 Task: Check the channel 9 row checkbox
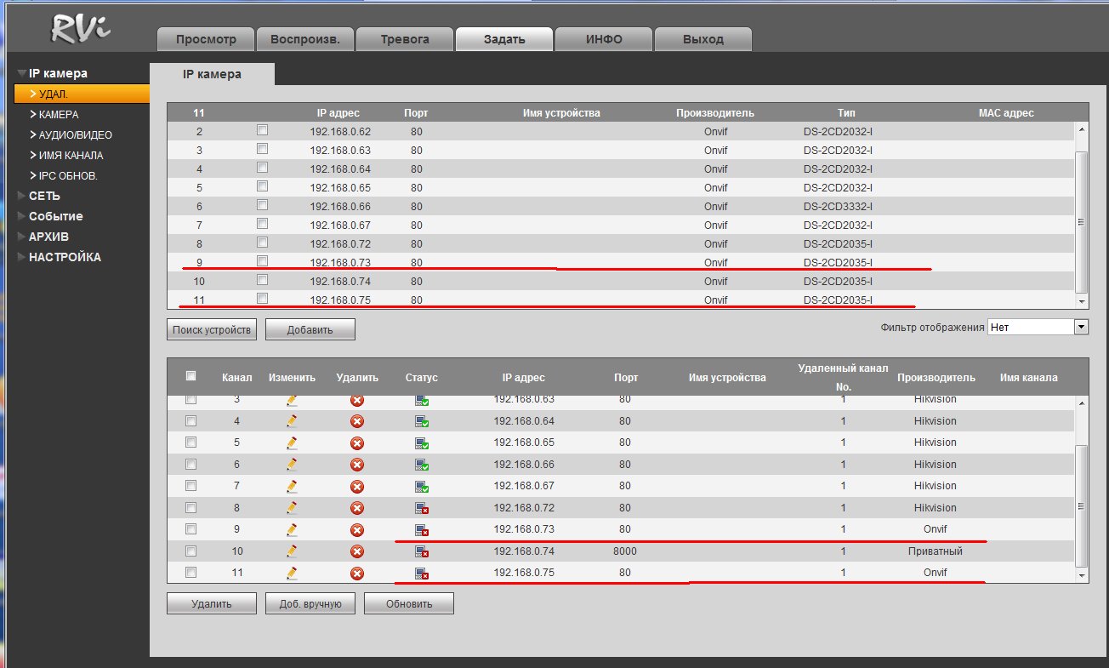tap(191, 528)
